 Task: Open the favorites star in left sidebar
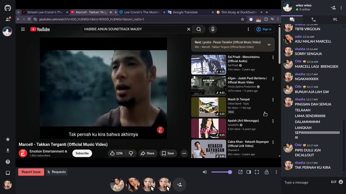point(8,139)
